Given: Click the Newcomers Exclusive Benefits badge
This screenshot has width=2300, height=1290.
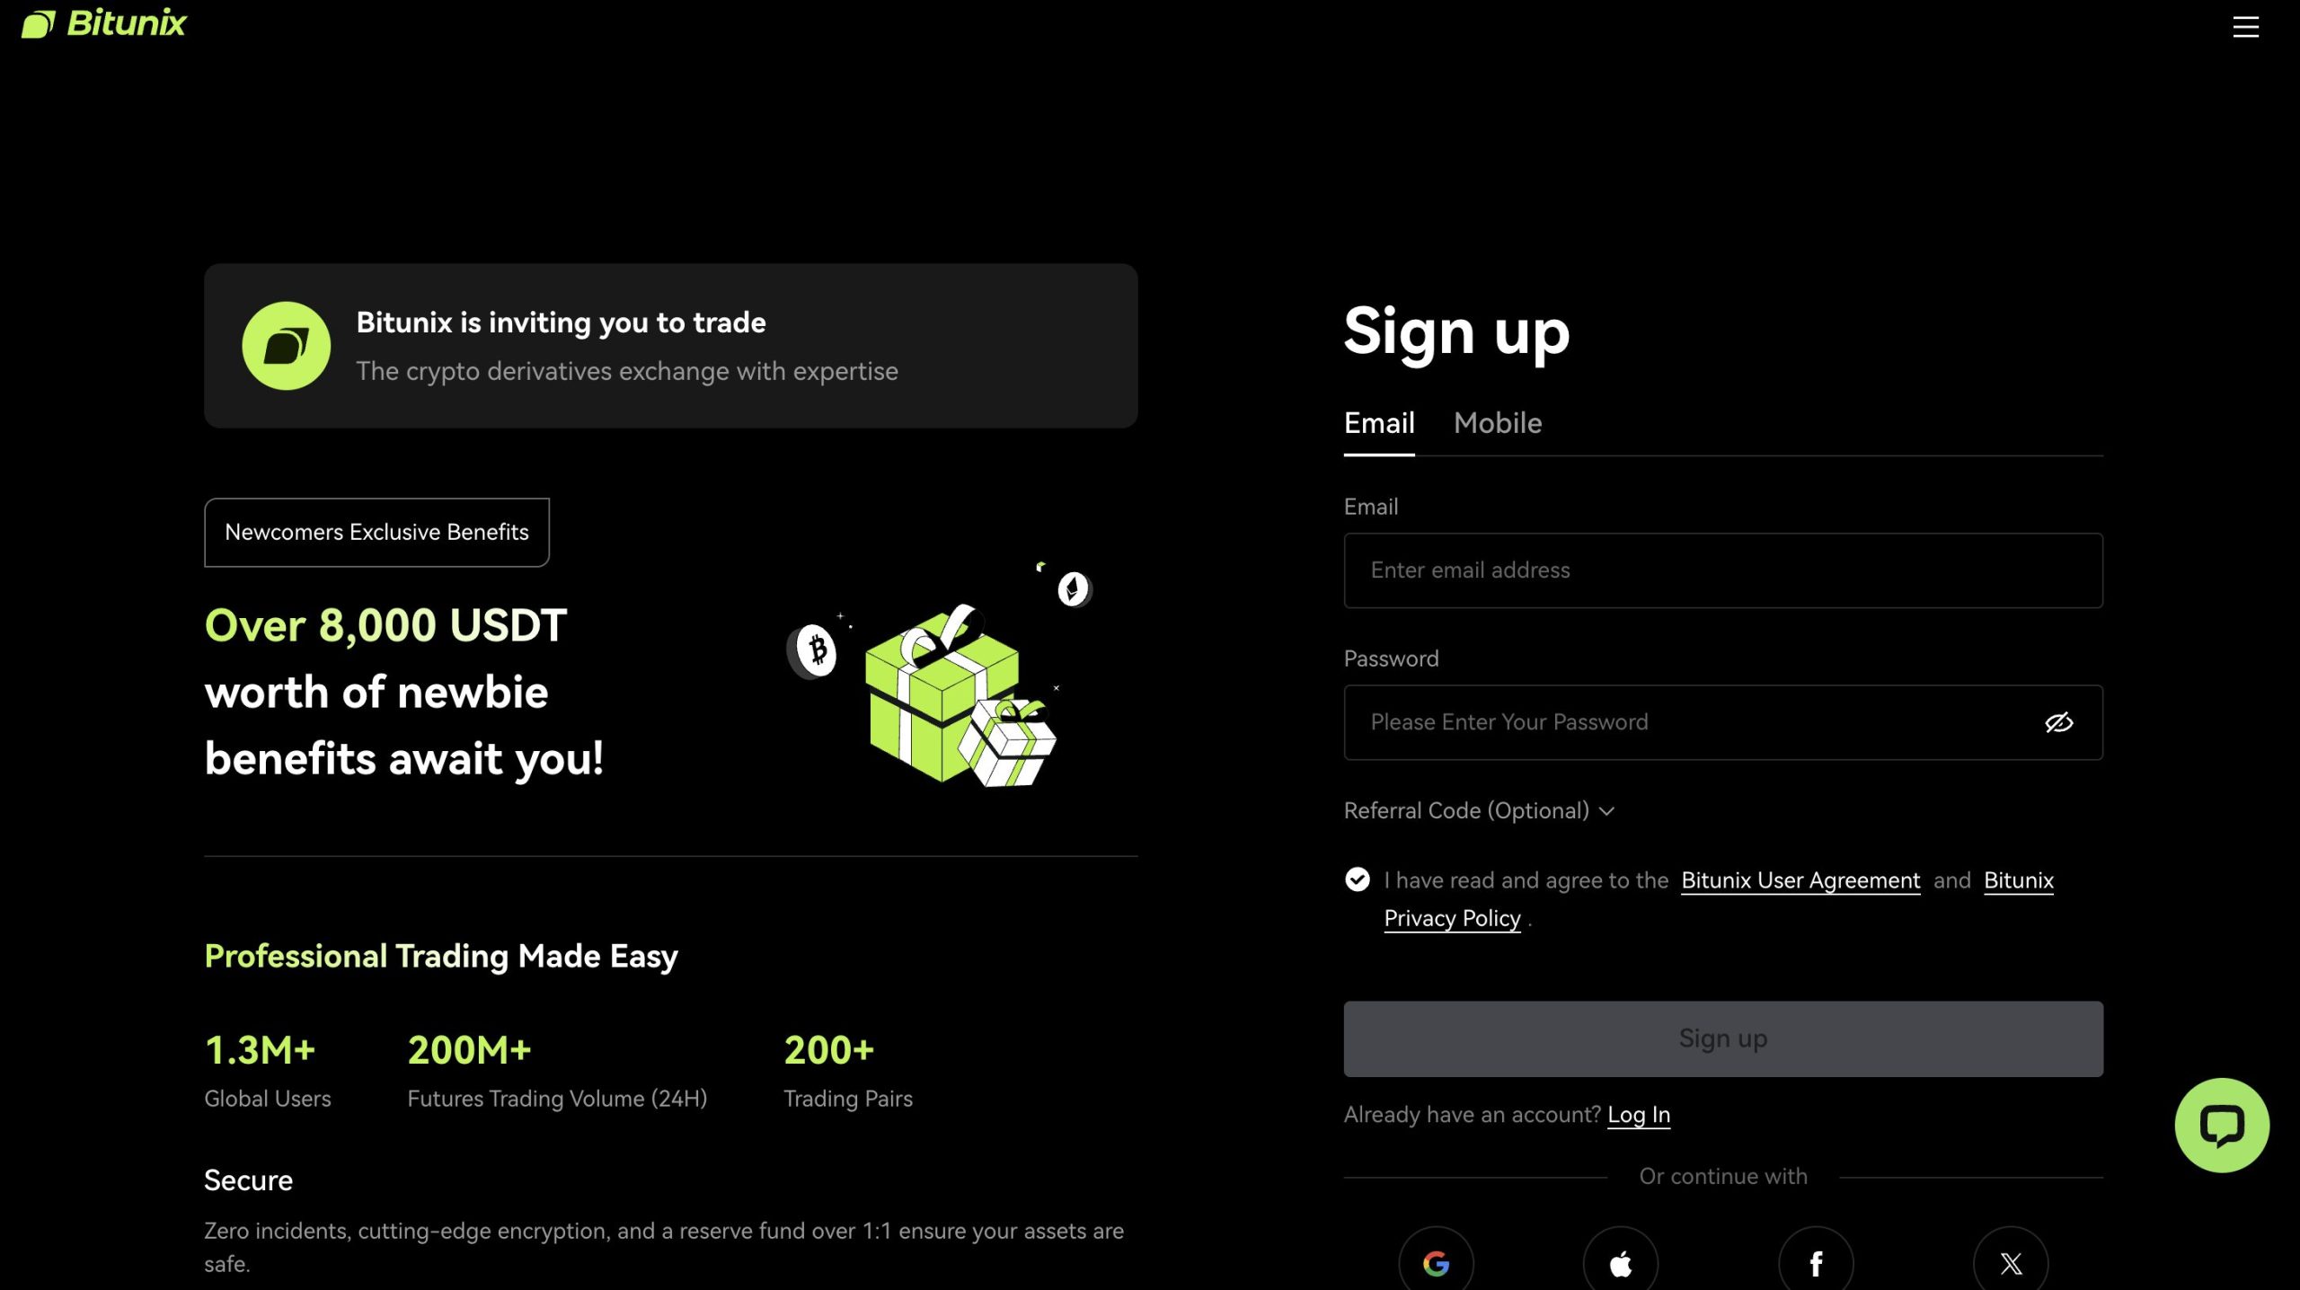Looking at the screenshot, I should point(376,532).
